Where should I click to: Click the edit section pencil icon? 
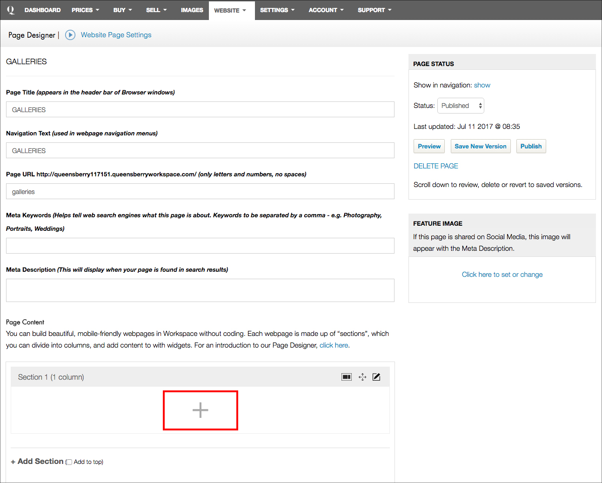coord(376,377)
